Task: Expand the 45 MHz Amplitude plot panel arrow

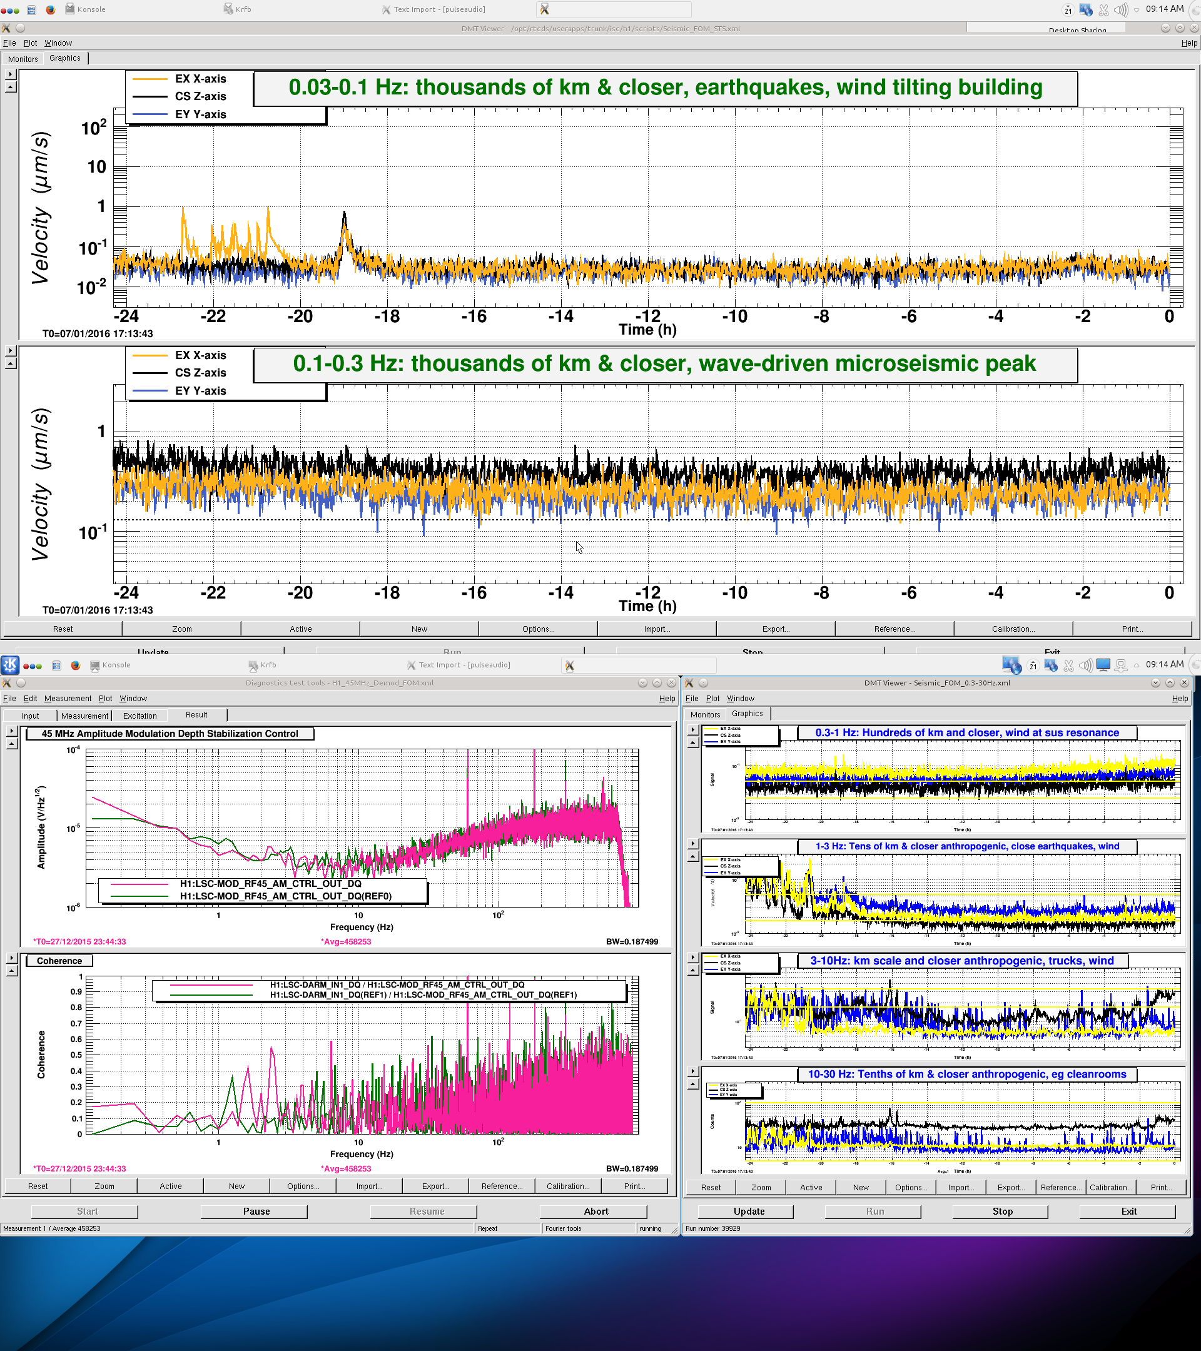Action: click(11, 731)
